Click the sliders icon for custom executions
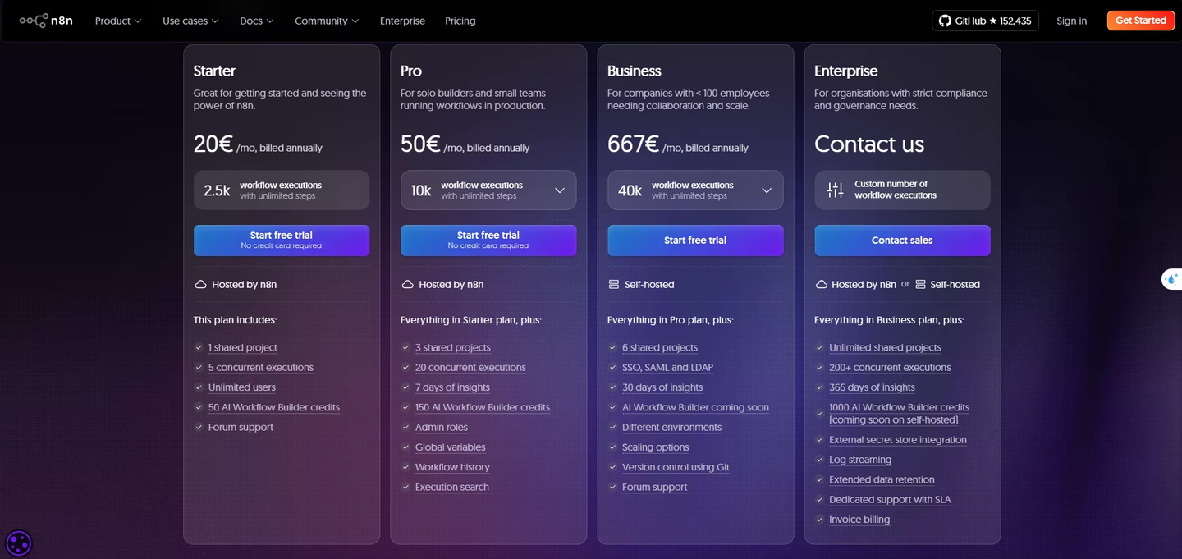 tap(835, 190)
